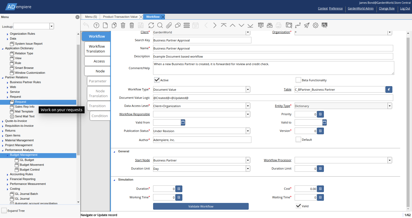412x218 pixels.
Task: Switch to the Product Transaction Value tab
Action: [x=120, y=17]
